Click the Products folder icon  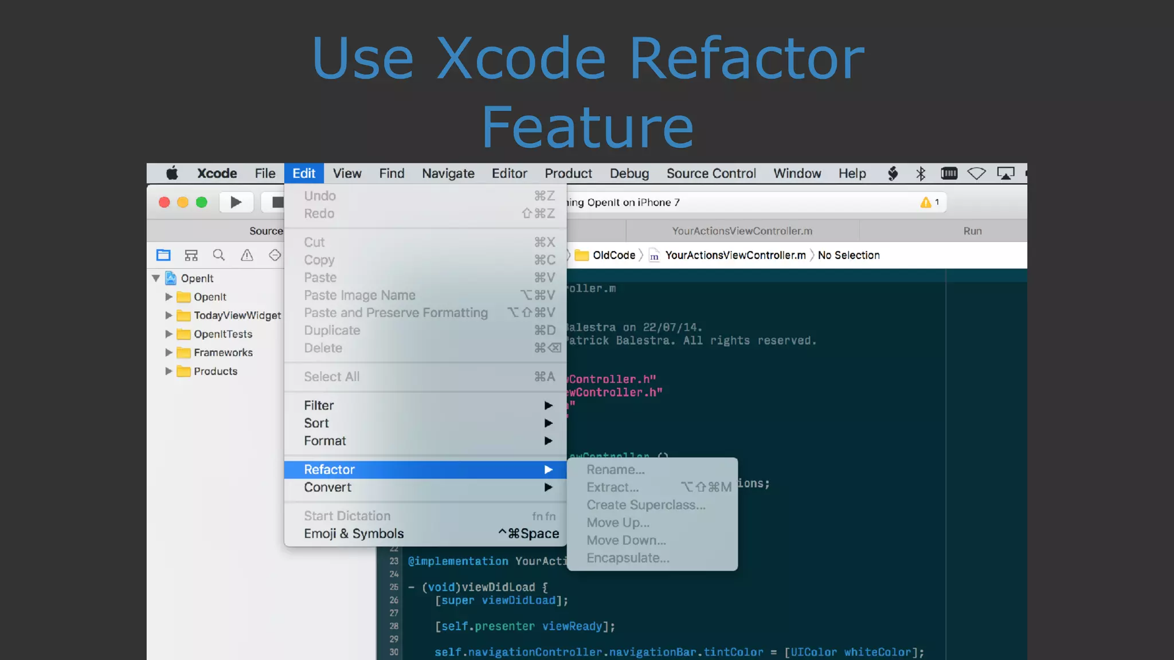(183, 371)
